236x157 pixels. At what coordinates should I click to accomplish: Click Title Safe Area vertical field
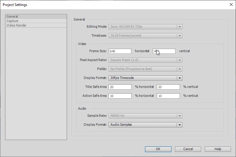[x=168, y=87]
